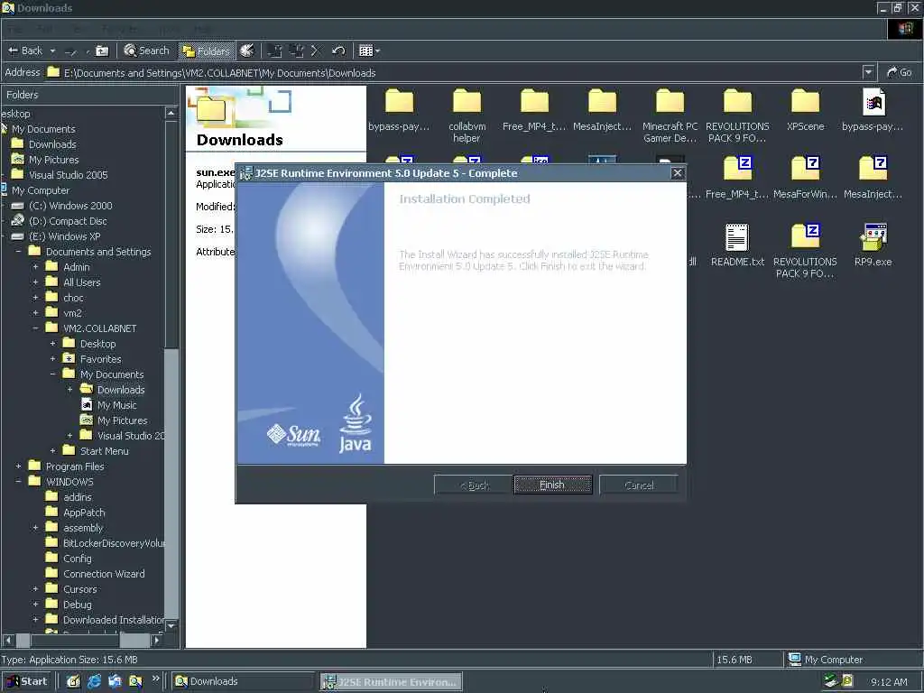This screenshot has width=924, height=693.
Task: Open the Back history dropdown arrow
Action: click(x=52, y=51)
